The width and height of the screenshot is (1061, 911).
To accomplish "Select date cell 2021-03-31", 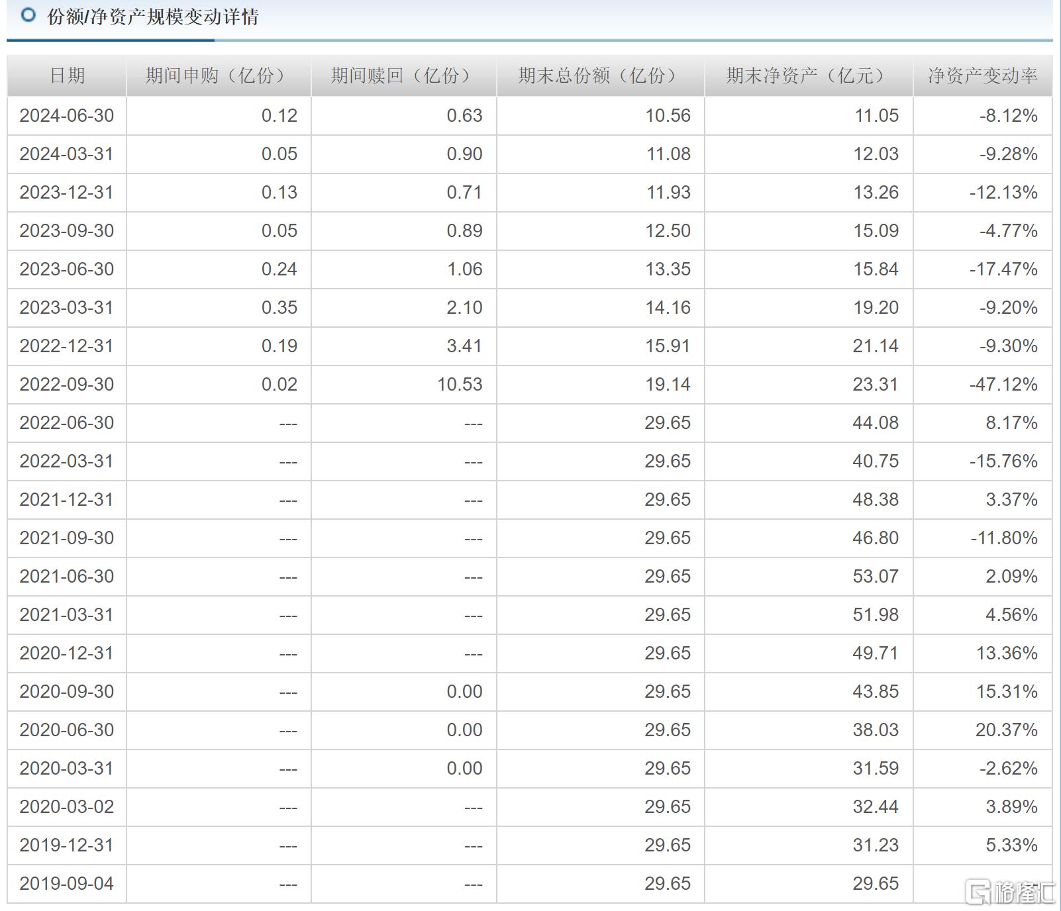I will pyautogui.click(x=67, y=615).
